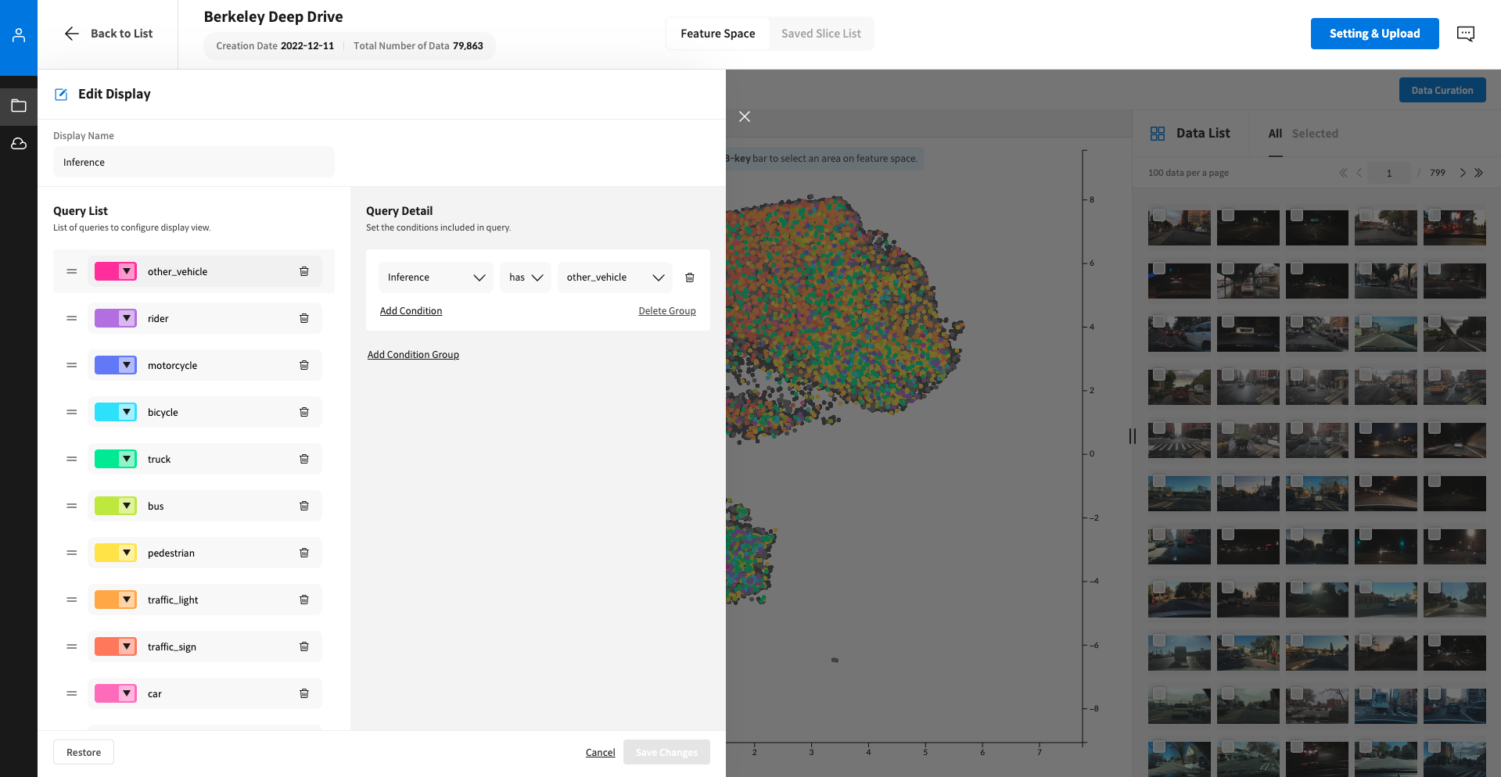Image resolution: width=1501 pixels, height=777 pixels.
Task: Delete the bicycle query
Action: point(304,412)
